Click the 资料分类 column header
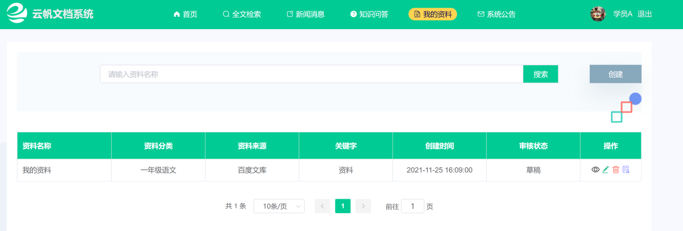 (159, 146)
